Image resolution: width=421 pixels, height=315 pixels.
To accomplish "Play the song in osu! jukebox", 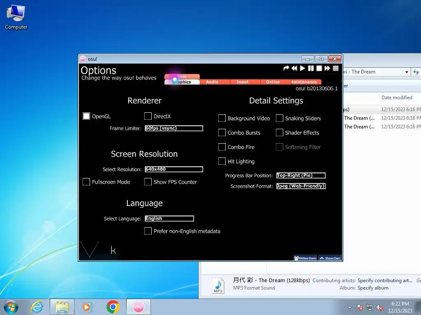I will [x=302, y=68].
